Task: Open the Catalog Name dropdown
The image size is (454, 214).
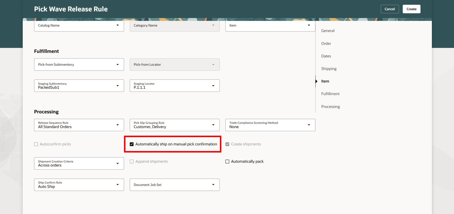Action: 79,25
